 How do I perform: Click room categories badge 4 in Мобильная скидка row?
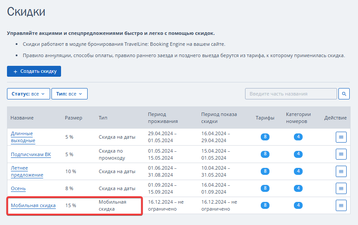pos(298,205)
